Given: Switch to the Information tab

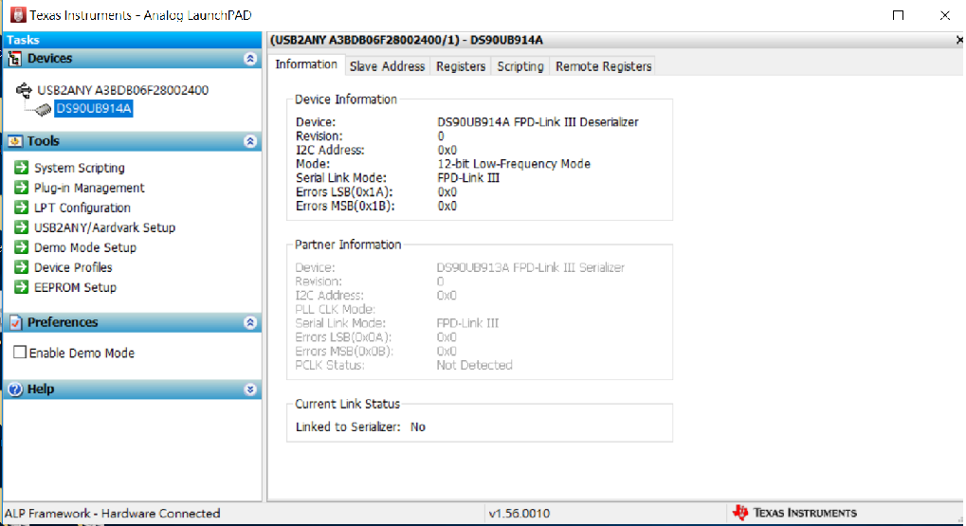Looking at the screenshot, I should click(306, 64).
